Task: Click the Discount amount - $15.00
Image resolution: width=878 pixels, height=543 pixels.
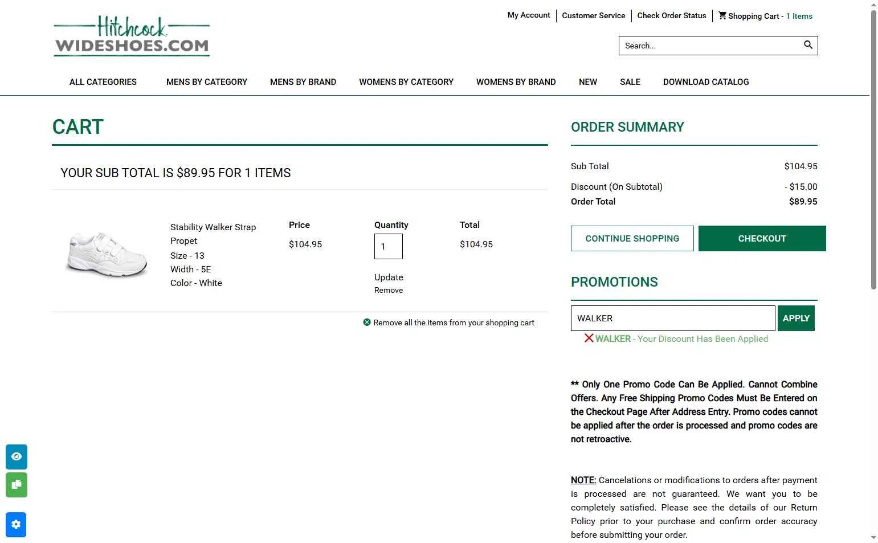Action: point(801,186)
